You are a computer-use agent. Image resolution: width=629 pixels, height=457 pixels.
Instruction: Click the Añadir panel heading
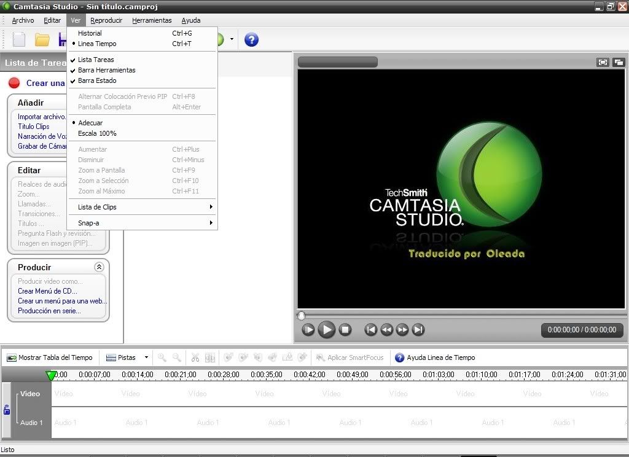tap(31, 103)
